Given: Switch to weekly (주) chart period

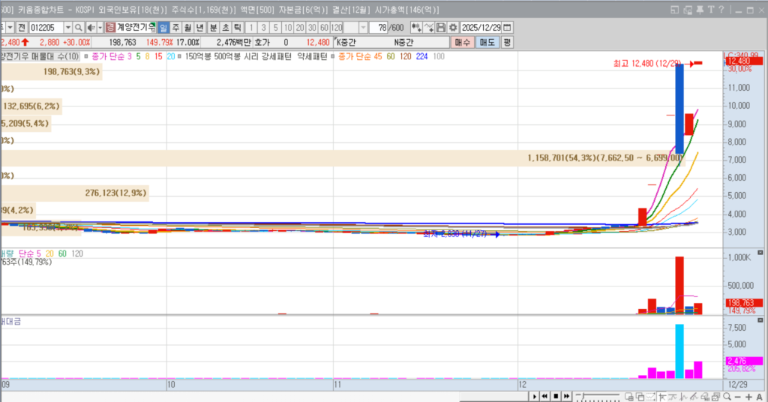Looking at the screenshot, I should pyautogui.click(x=175, y=27).
